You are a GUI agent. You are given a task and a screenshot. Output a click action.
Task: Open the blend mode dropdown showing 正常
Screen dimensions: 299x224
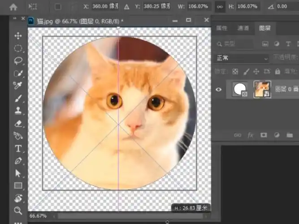tap(242, 58)
